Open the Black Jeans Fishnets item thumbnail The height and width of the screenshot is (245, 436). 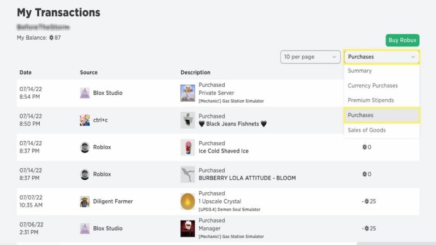(187, 120)
